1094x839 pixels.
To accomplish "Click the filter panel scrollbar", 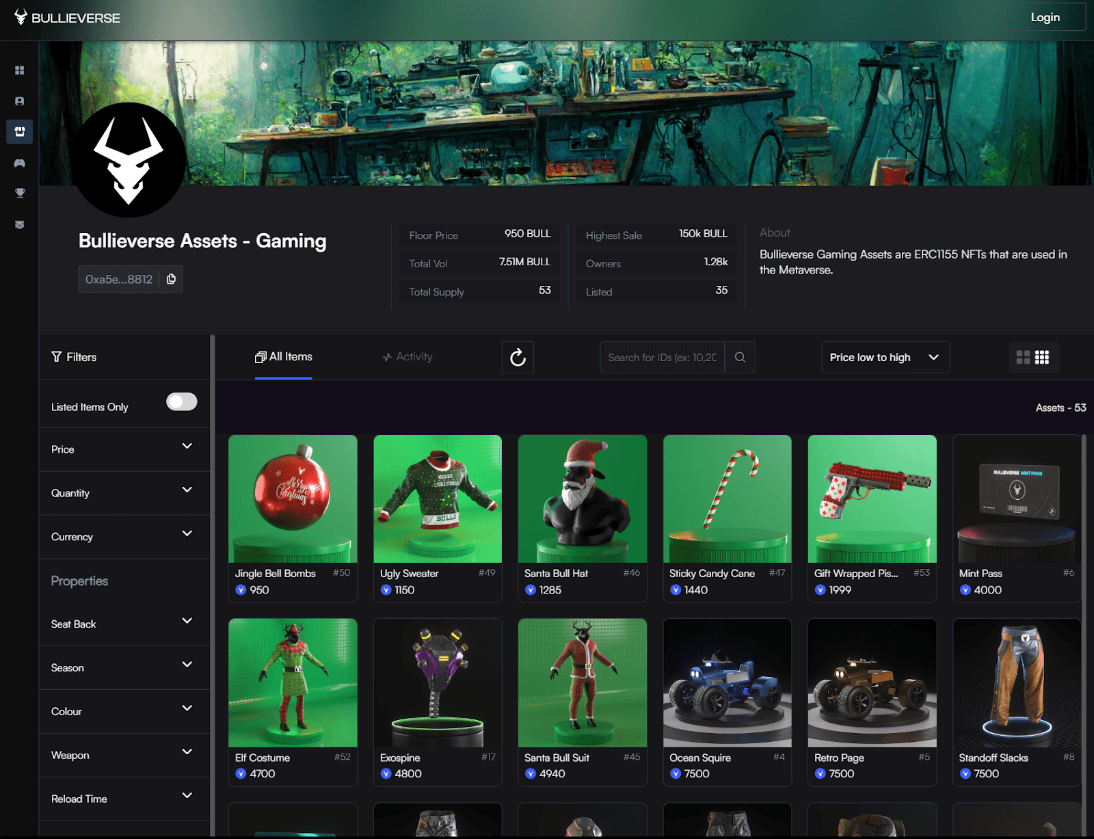I will click(213, 585).
